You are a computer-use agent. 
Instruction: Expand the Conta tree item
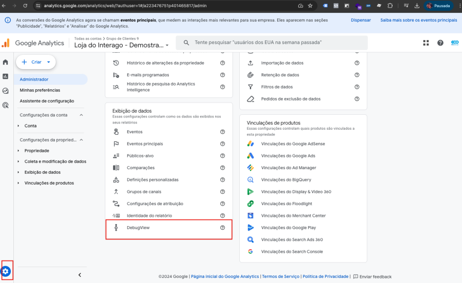click(18, 126)
